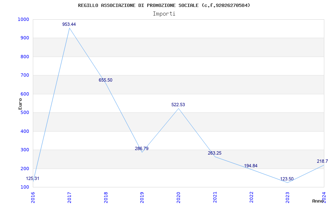Select the 286.79 data label

click(x=141, y=149)
